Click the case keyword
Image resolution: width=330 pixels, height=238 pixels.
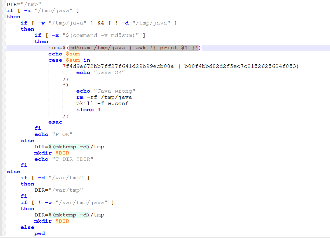pos(55,60)
